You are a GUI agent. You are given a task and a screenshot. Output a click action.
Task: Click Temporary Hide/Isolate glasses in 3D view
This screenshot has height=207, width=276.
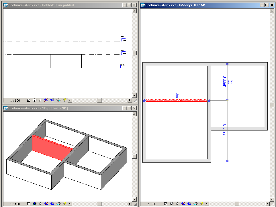[x=58, y=204]
